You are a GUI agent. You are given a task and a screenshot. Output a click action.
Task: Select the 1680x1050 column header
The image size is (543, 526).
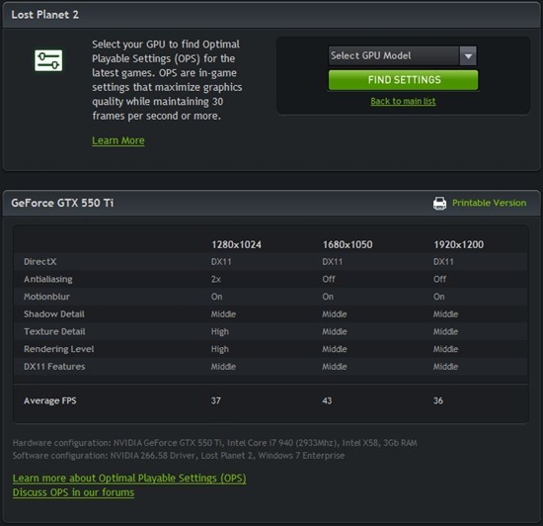pyautogui.click(x=348, y=245)
